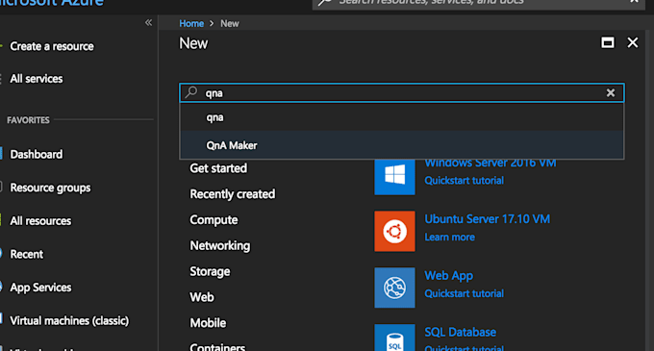
Task: Close the New blade
Action: pos(632,42)
